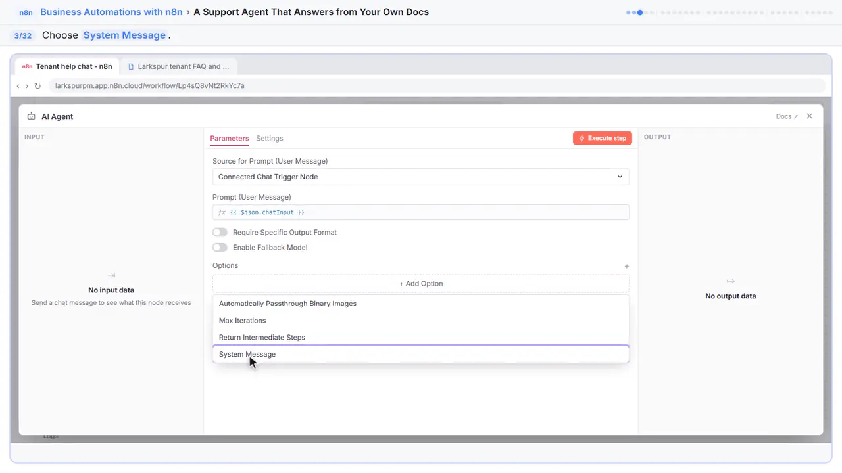Click the 'No output data' text

(x=730, y=296)
